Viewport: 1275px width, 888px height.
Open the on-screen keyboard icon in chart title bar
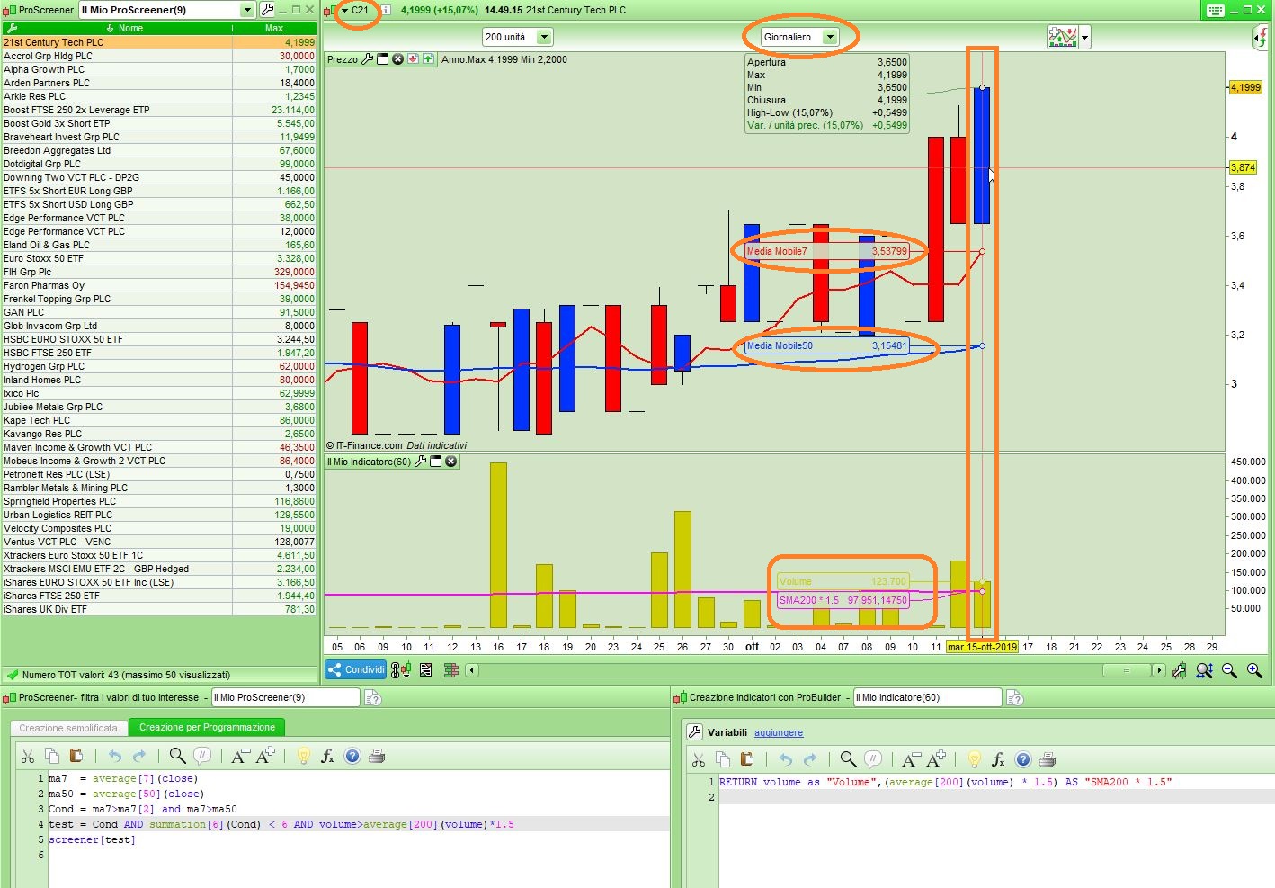pyautogui.click(x=1215, y=10)
